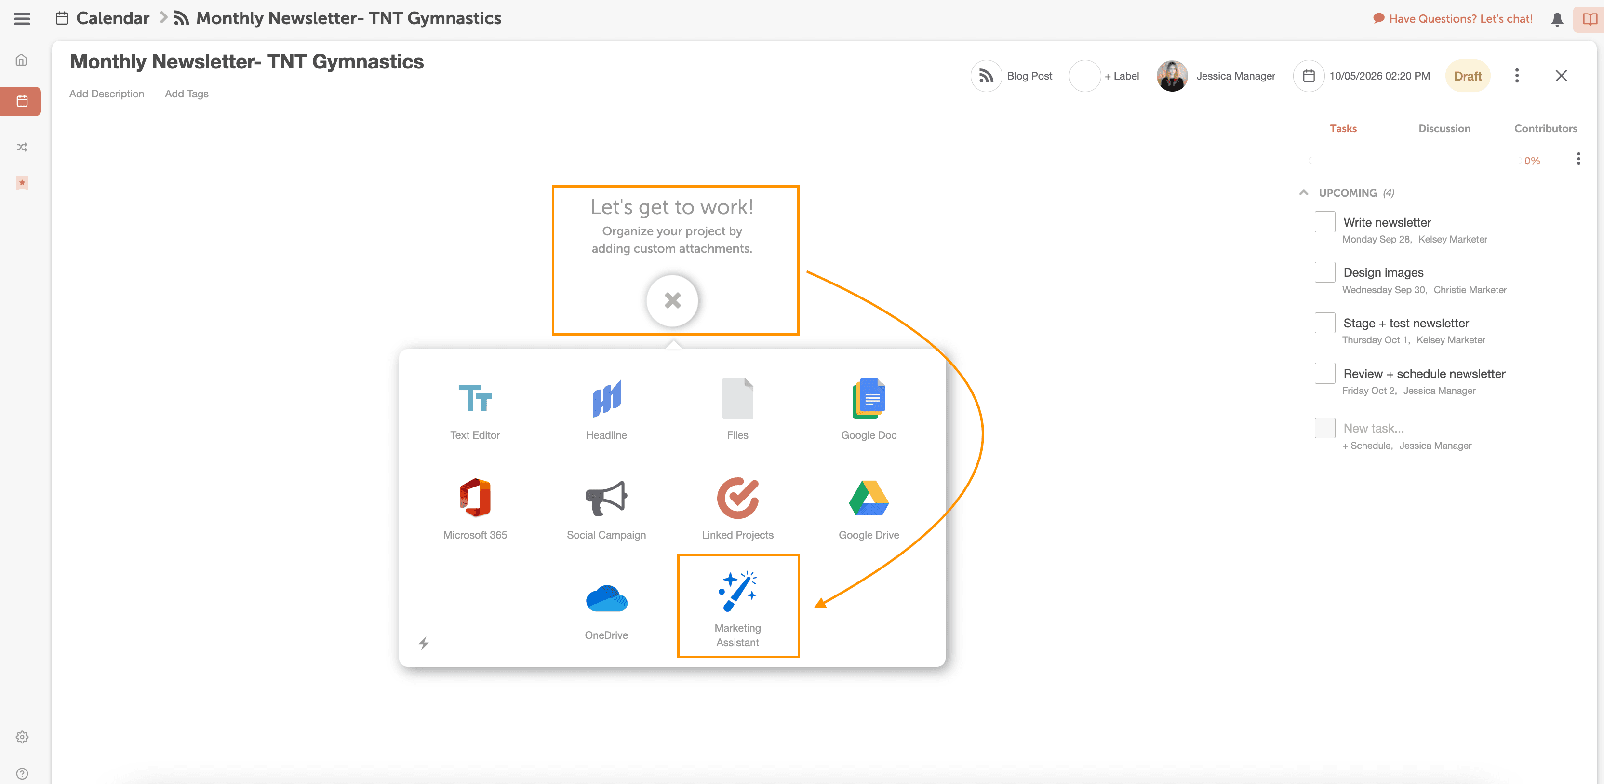Check off the Write newsletter task
Viewport: 1604px width, 784px height.
[x=1324, y=222]
